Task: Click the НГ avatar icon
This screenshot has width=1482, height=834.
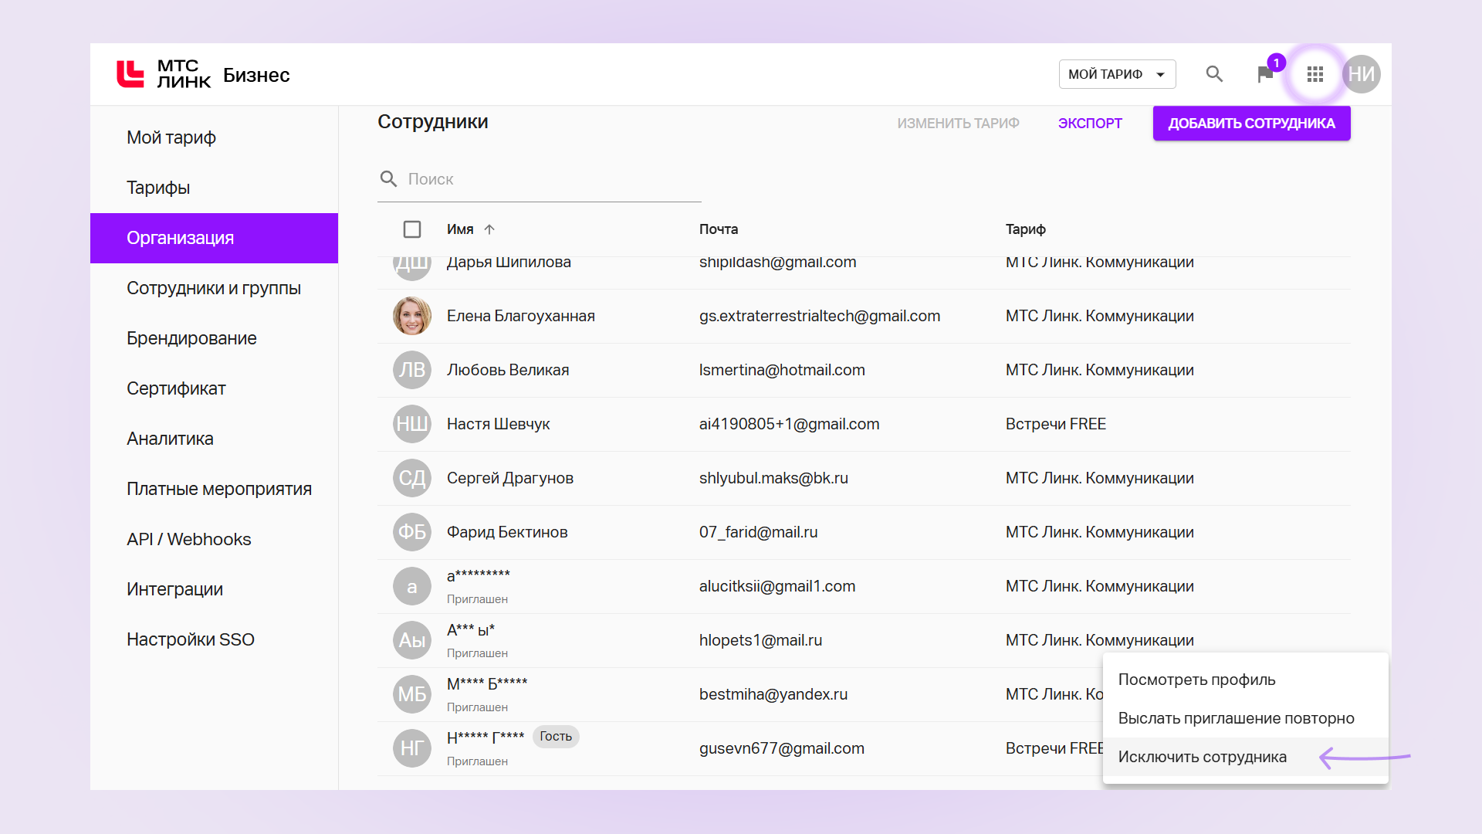Action: (412, 748)
